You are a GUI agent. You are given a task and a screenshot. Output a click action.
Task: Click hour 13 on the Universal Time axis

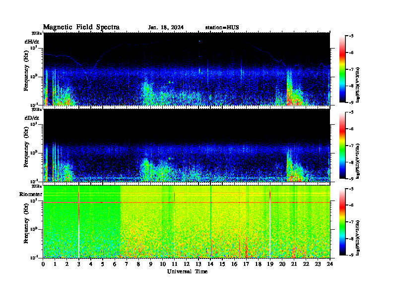tap(198, 264)
